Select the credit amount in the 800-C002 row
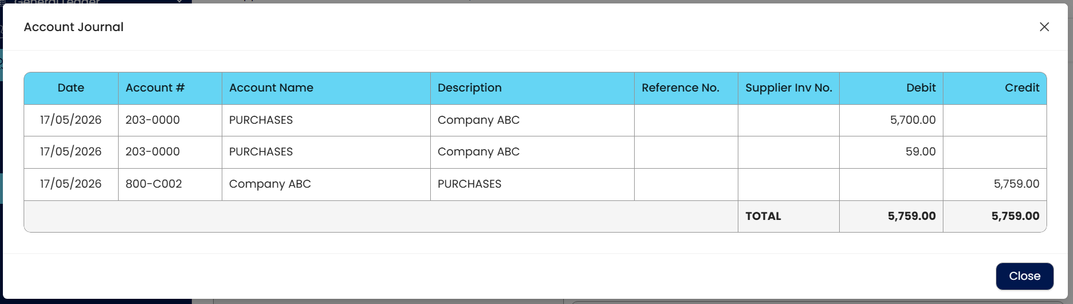1073x304 pixels. [x=1016, y=184]
